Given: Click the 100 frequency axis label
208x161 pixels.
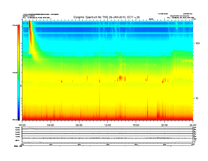Looking at the screenshot, I should pyautogui.click(x=197, y=43).
